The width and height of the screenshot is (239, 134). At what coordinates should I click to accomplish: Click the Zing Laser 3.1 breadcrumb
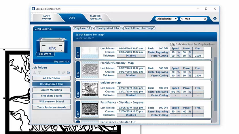[x=83, y=28]
